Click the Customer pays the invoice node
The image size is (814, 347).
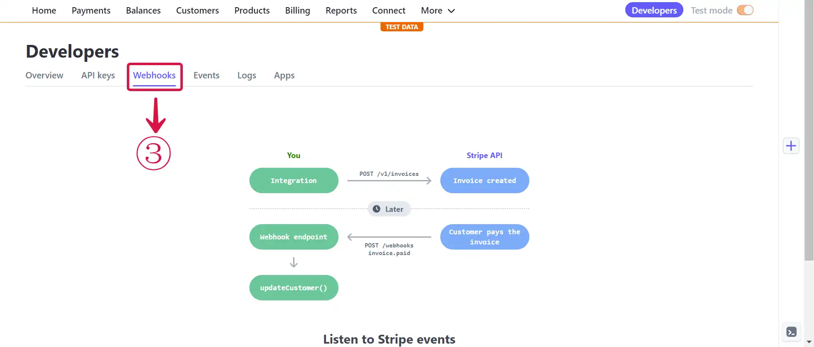coord(485,237)
